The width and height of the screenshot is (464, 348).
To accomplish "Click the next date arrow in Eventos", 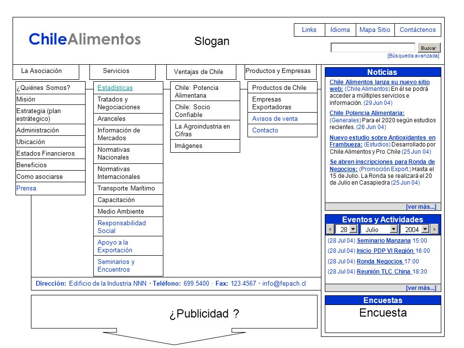I will click(435, 229).
